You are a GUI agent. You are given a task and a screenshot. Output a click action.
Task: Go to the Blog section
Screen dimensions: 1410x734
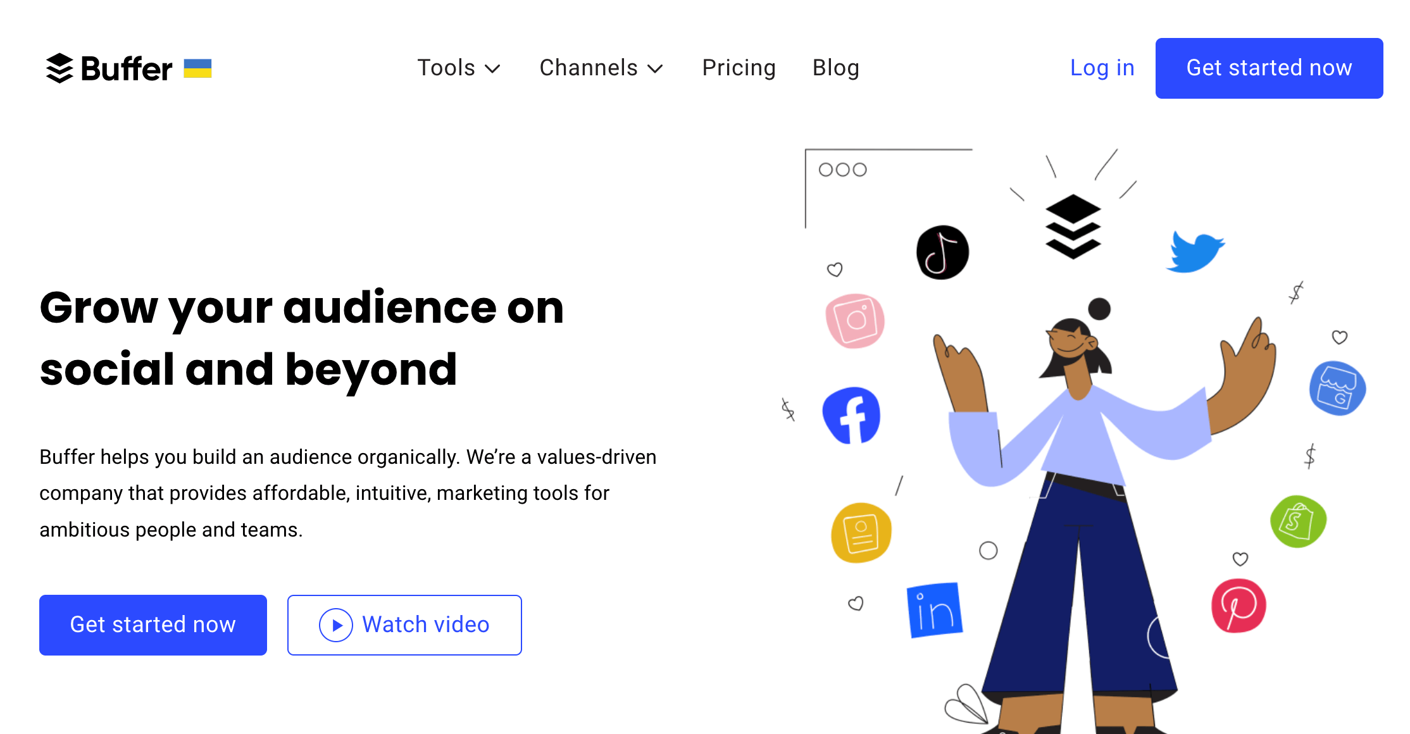835,68
